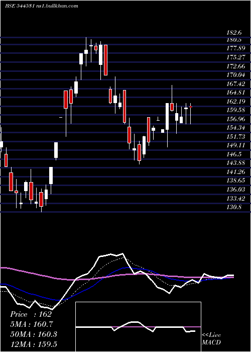Screen dimensions: 251x352
Task: Click the 182.6 price level label
Action: 234,33
